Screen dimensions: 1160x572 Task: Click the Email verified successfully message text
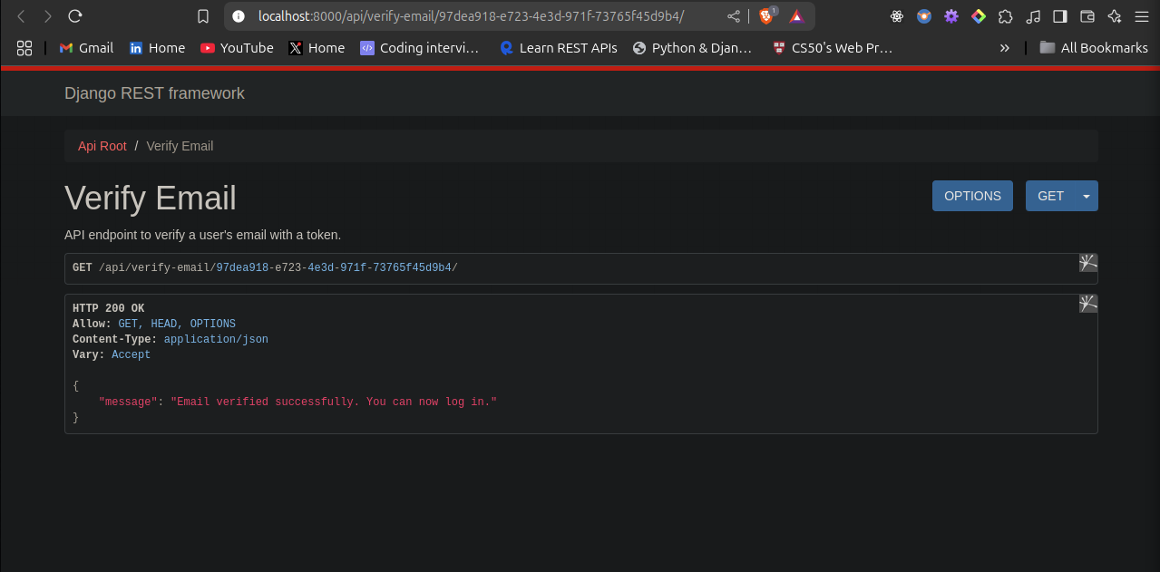coord(334,402)
